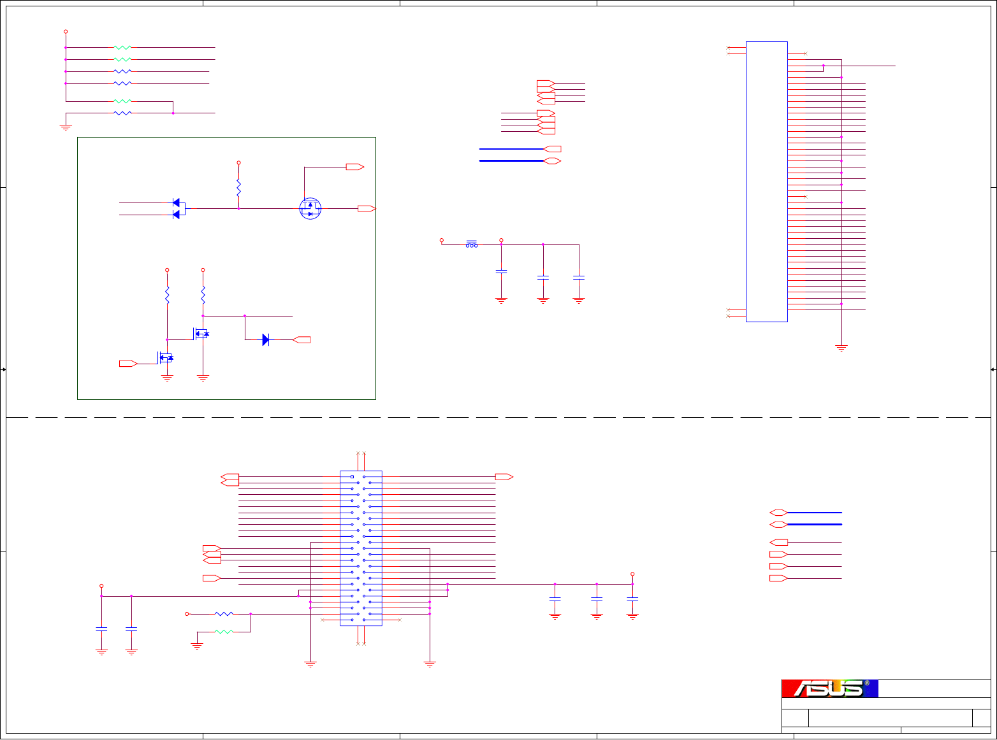Select the dual-row pin header connector body
Viewport: 997px width, 740px height.
point(361,548)
